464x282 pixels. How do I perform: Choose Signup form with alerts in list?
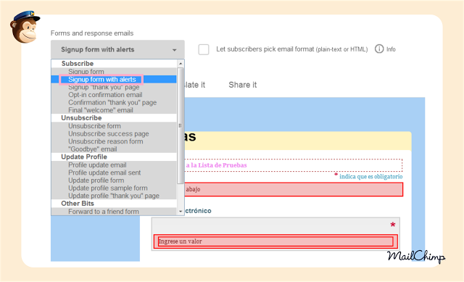click(x=114, y=79)
